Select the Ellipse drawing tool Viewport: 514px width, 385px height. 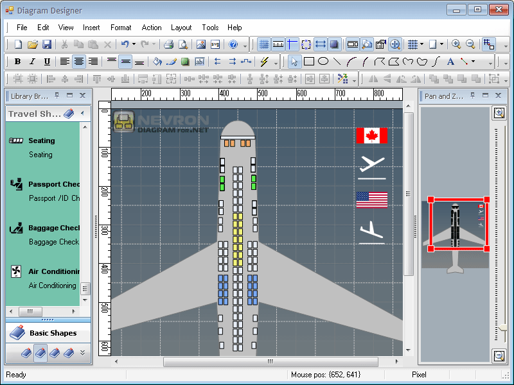[324, 61]
